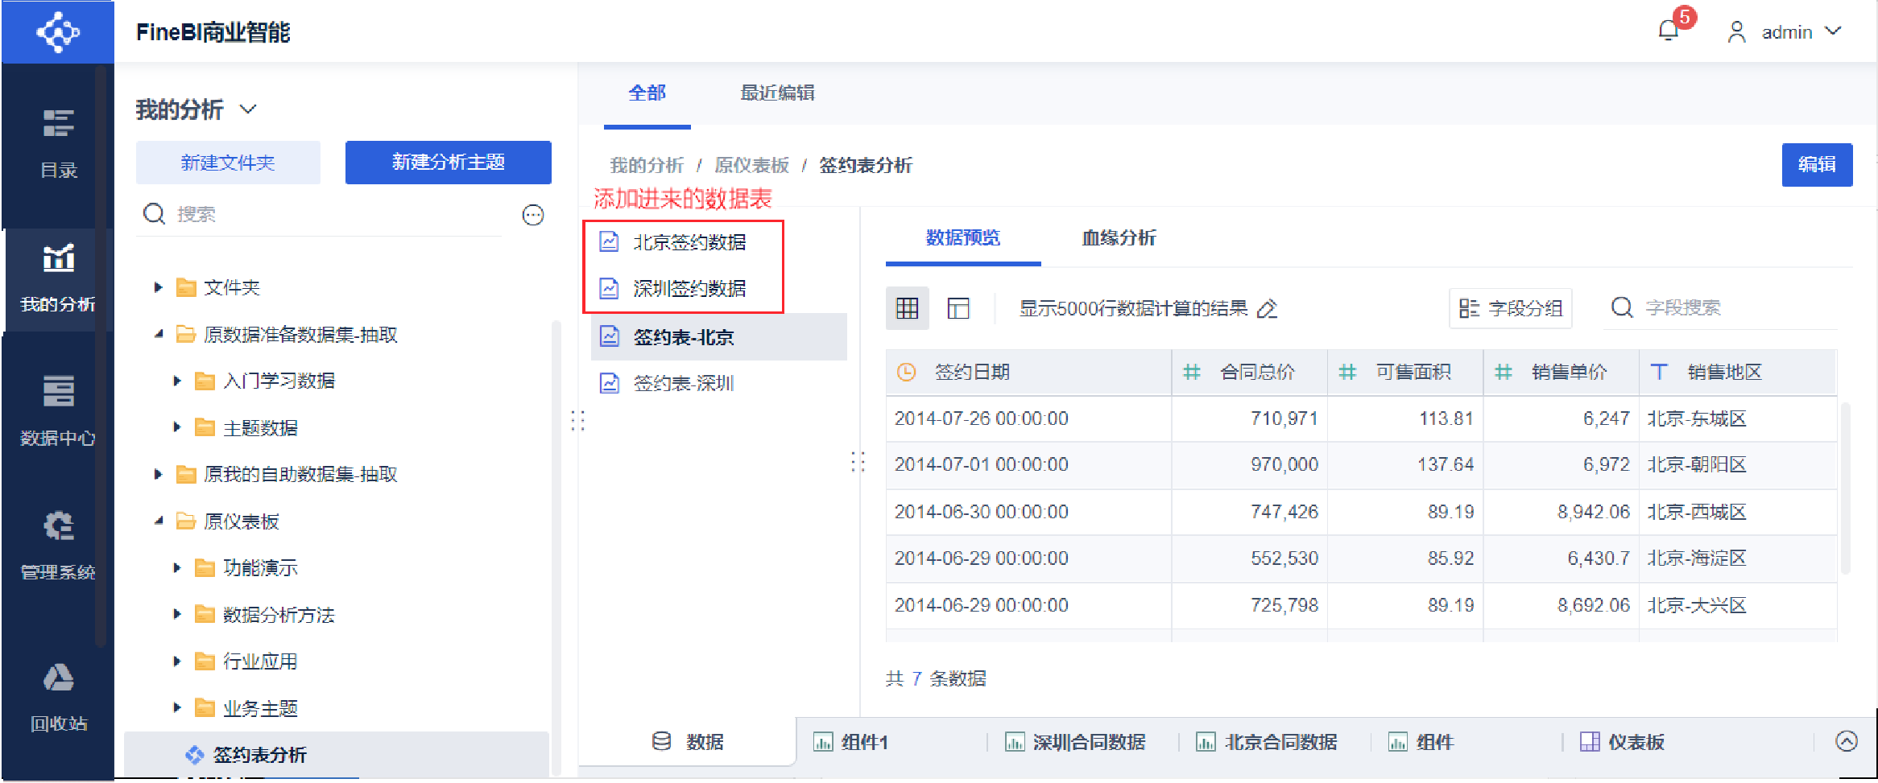
Task: Click the blue 编辑 button
Action: [1817, 165]
